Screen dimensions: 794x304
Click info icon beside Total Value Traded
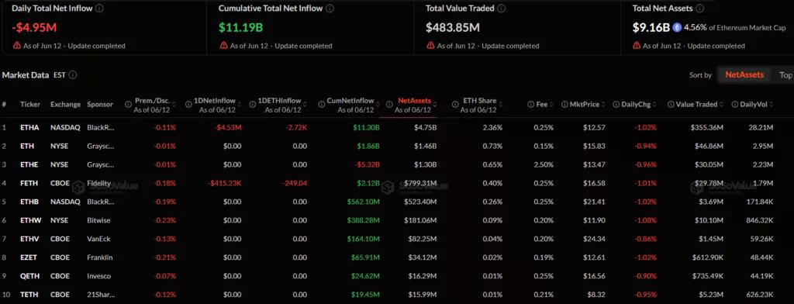click(x=502, y=9)
